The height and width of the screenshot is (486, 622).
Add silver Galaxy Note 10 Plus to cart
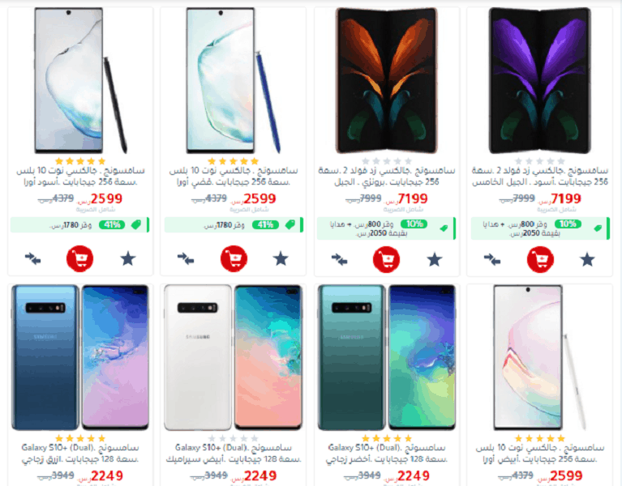[x=234, y=259]
